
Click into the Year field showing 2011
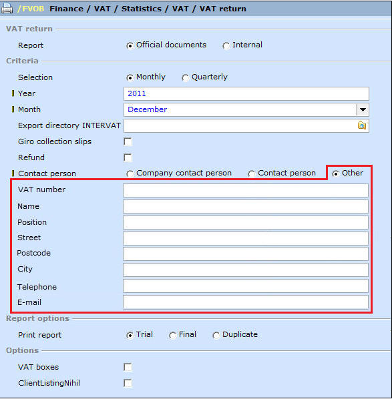(x=246, y=93)
